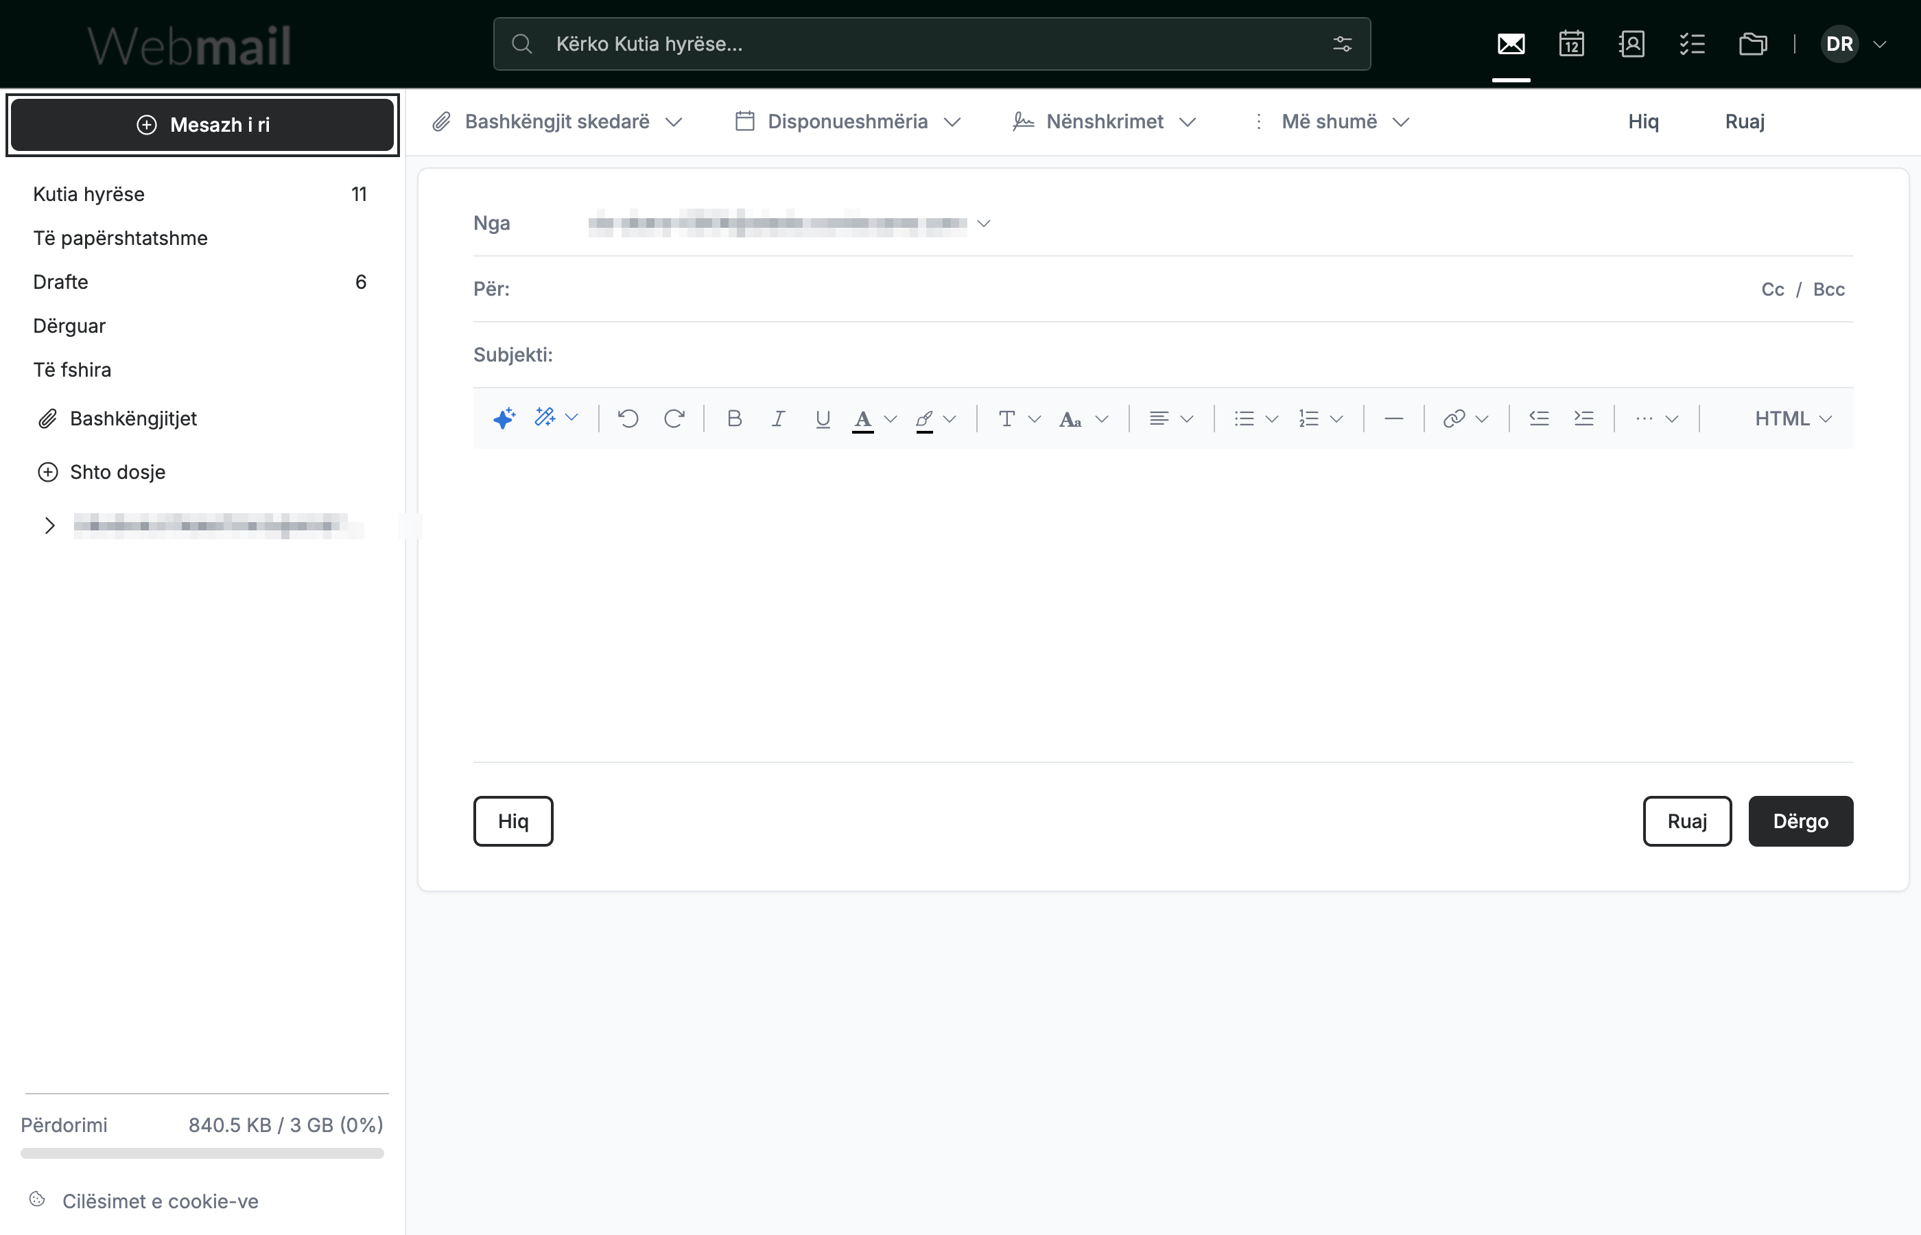This screenshot has width=1921, height=1235.
Task: Click the Përdorimi storage usage bar
Action: click(202, 1153)
